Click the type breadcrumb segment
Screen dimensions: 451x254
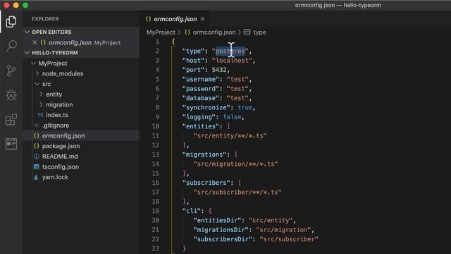(x=259, y=32)
